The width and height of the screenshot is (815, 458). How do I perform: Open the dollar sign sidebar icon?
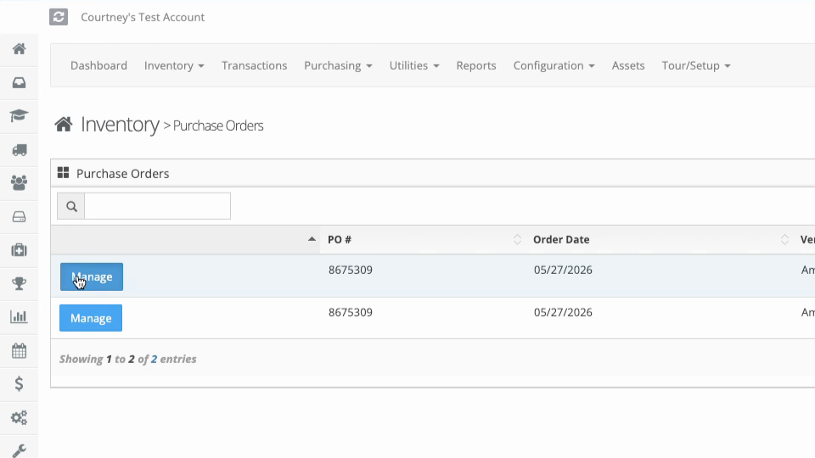(20, 383)
